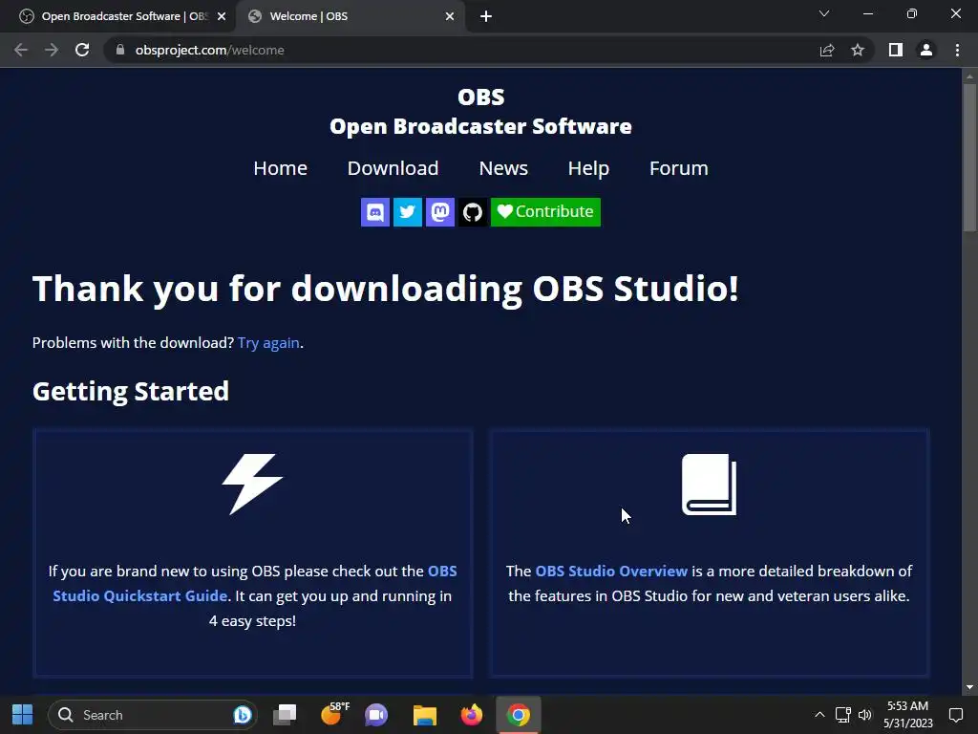Open Chrome three-dot menu
Viewport: 978px width, 734px height.
pos(957,50)
